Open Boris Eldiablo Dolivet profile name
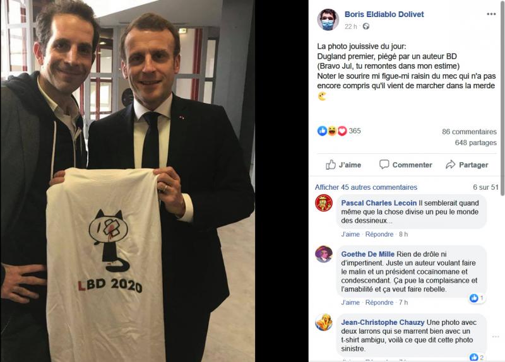This screenshot has width=505, height=362. (384, 14)
